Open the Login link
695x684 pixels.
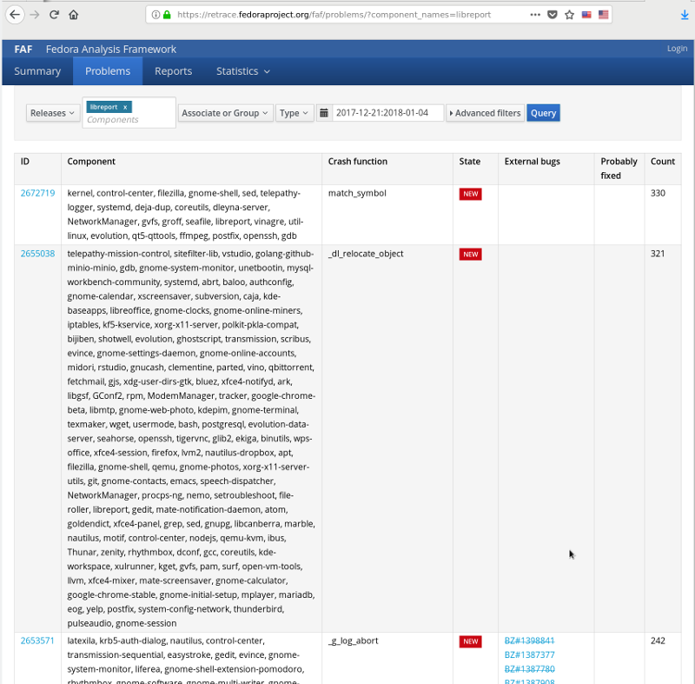click(678, 49)
